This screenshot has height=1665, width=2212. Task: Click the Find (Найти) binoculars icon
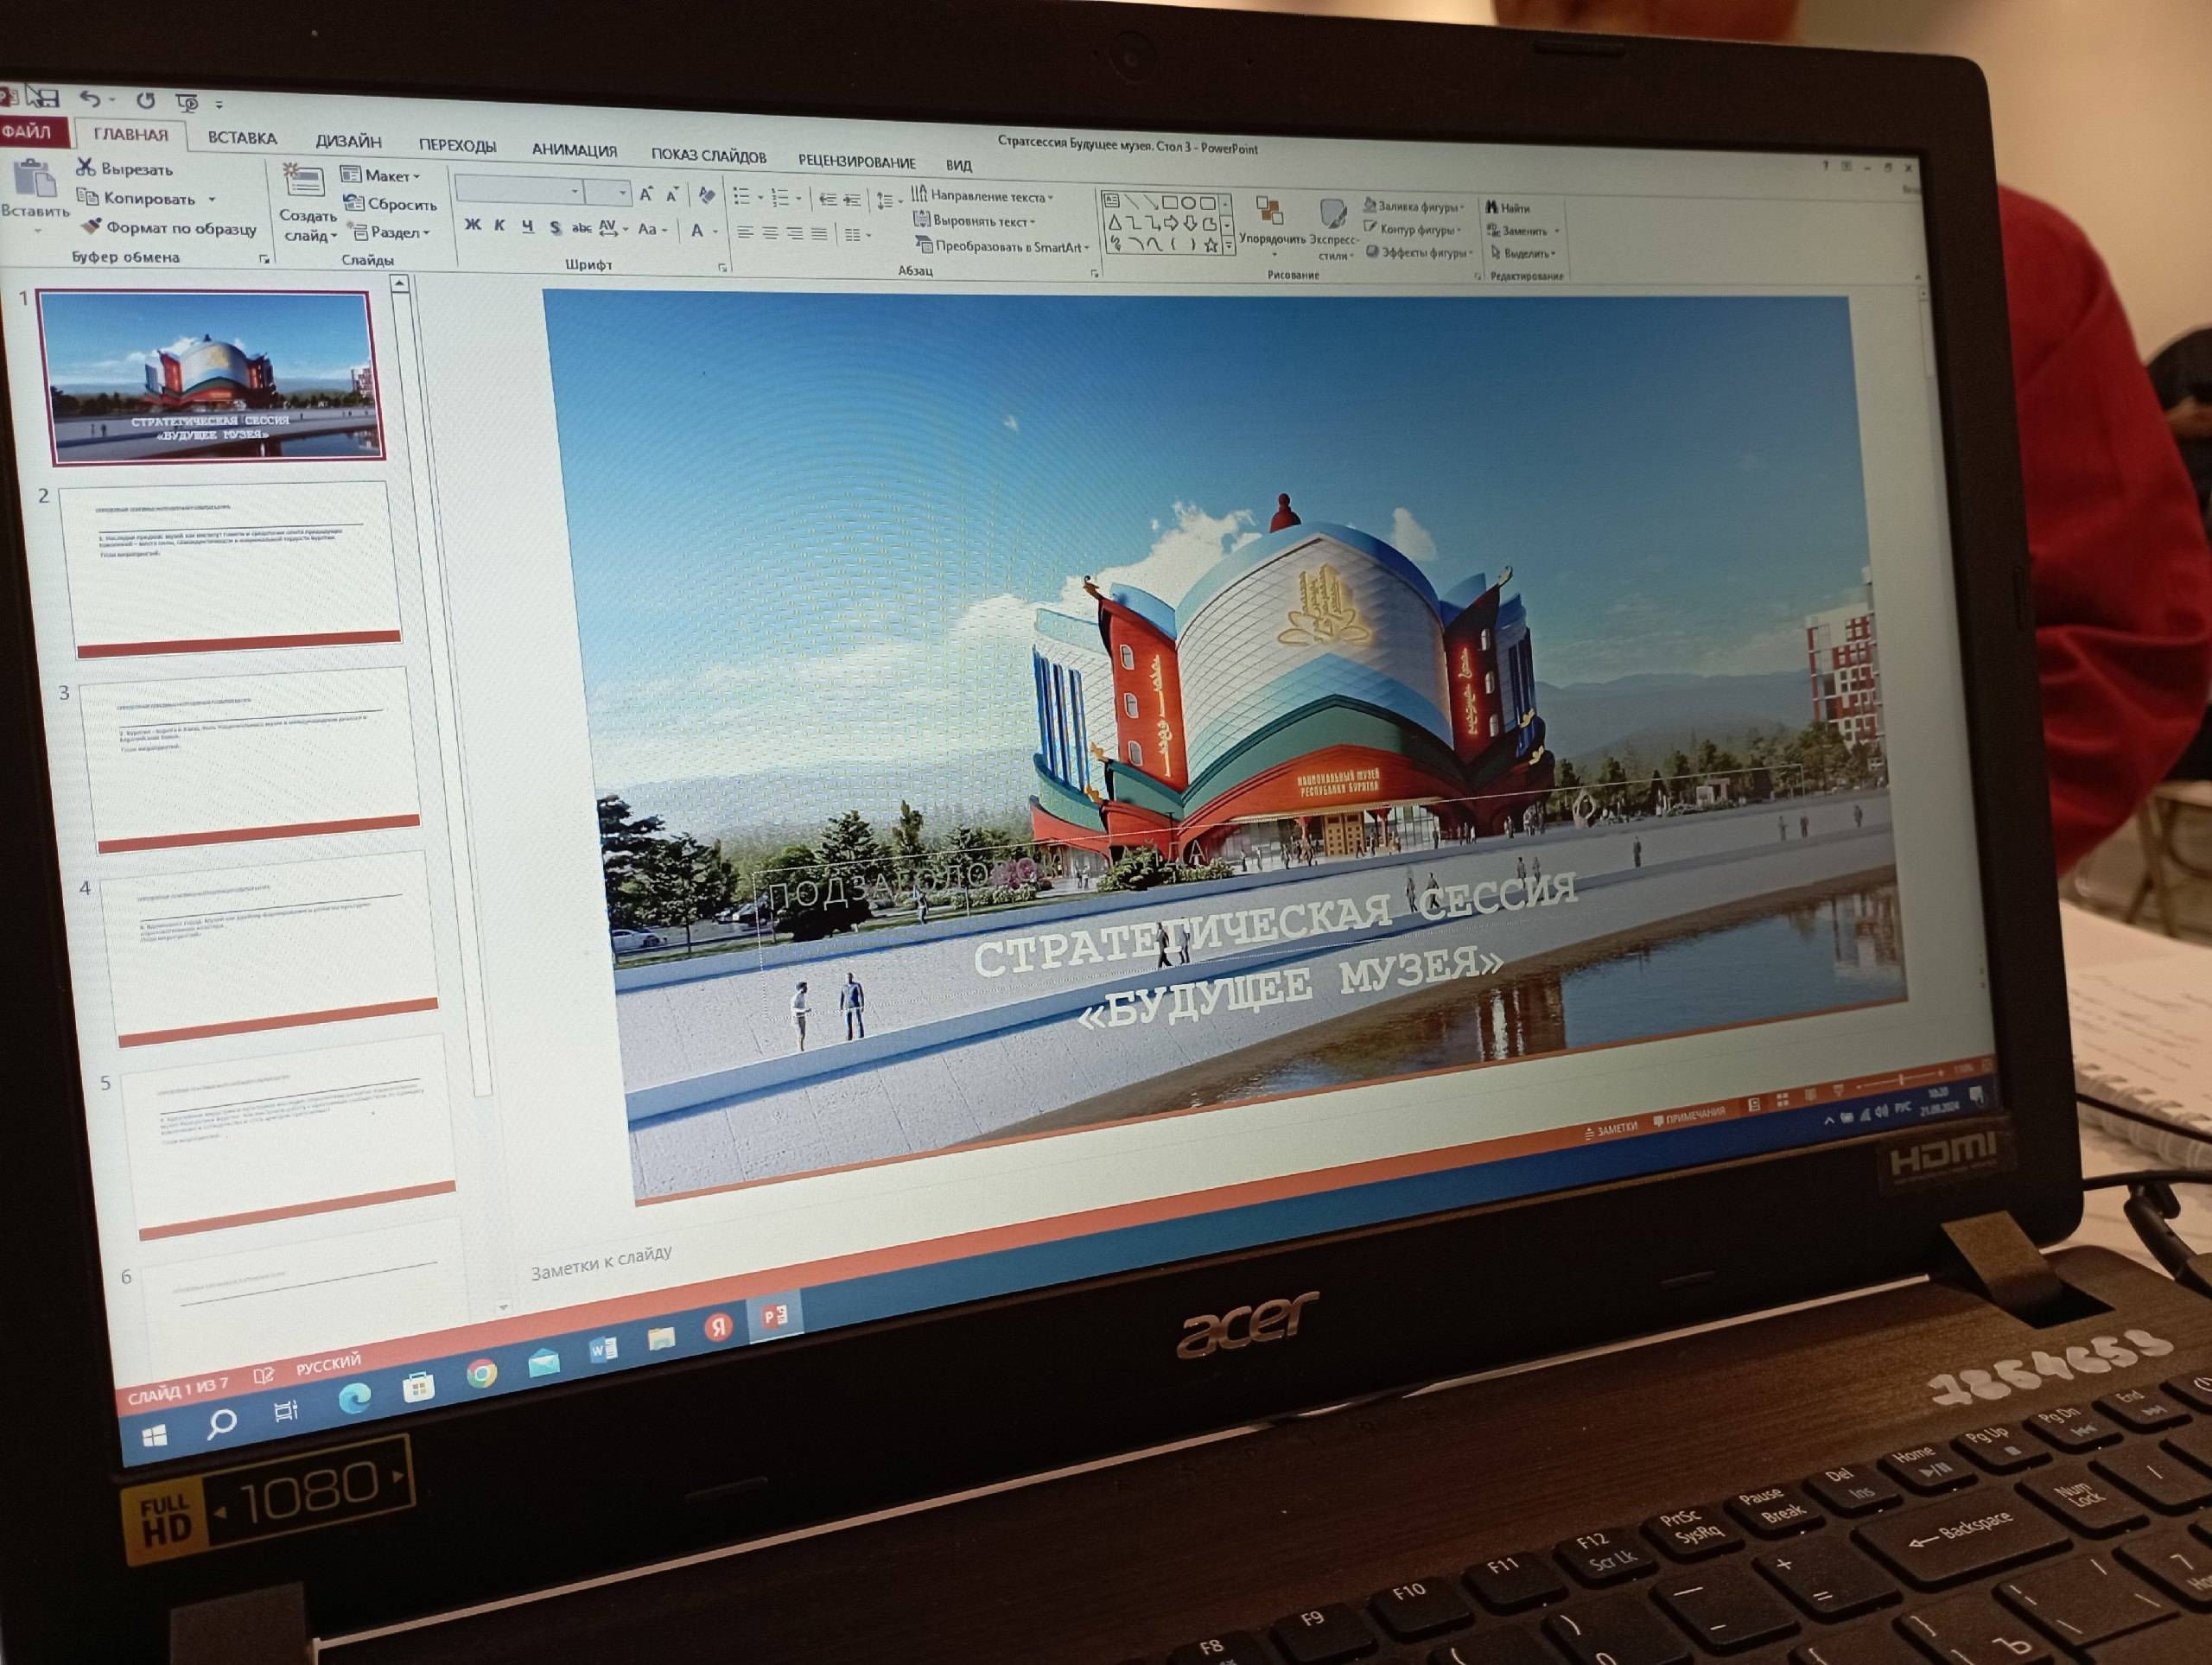click(1491, 207)
